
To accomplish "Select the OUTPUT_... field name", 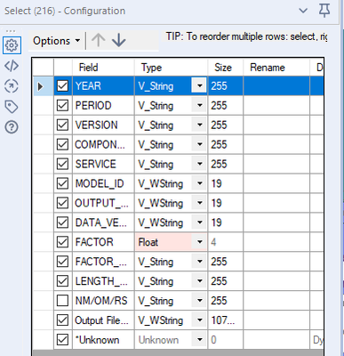I will click(x=101, y=203).
